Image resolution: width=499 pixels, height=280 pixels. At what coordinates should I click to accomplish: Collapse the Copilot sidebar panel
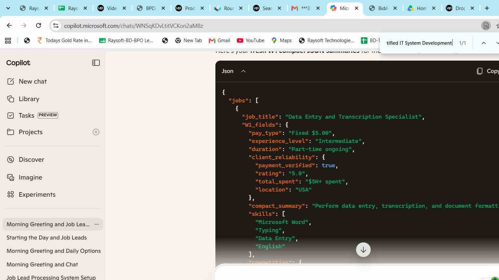click(x=96, y=63)
